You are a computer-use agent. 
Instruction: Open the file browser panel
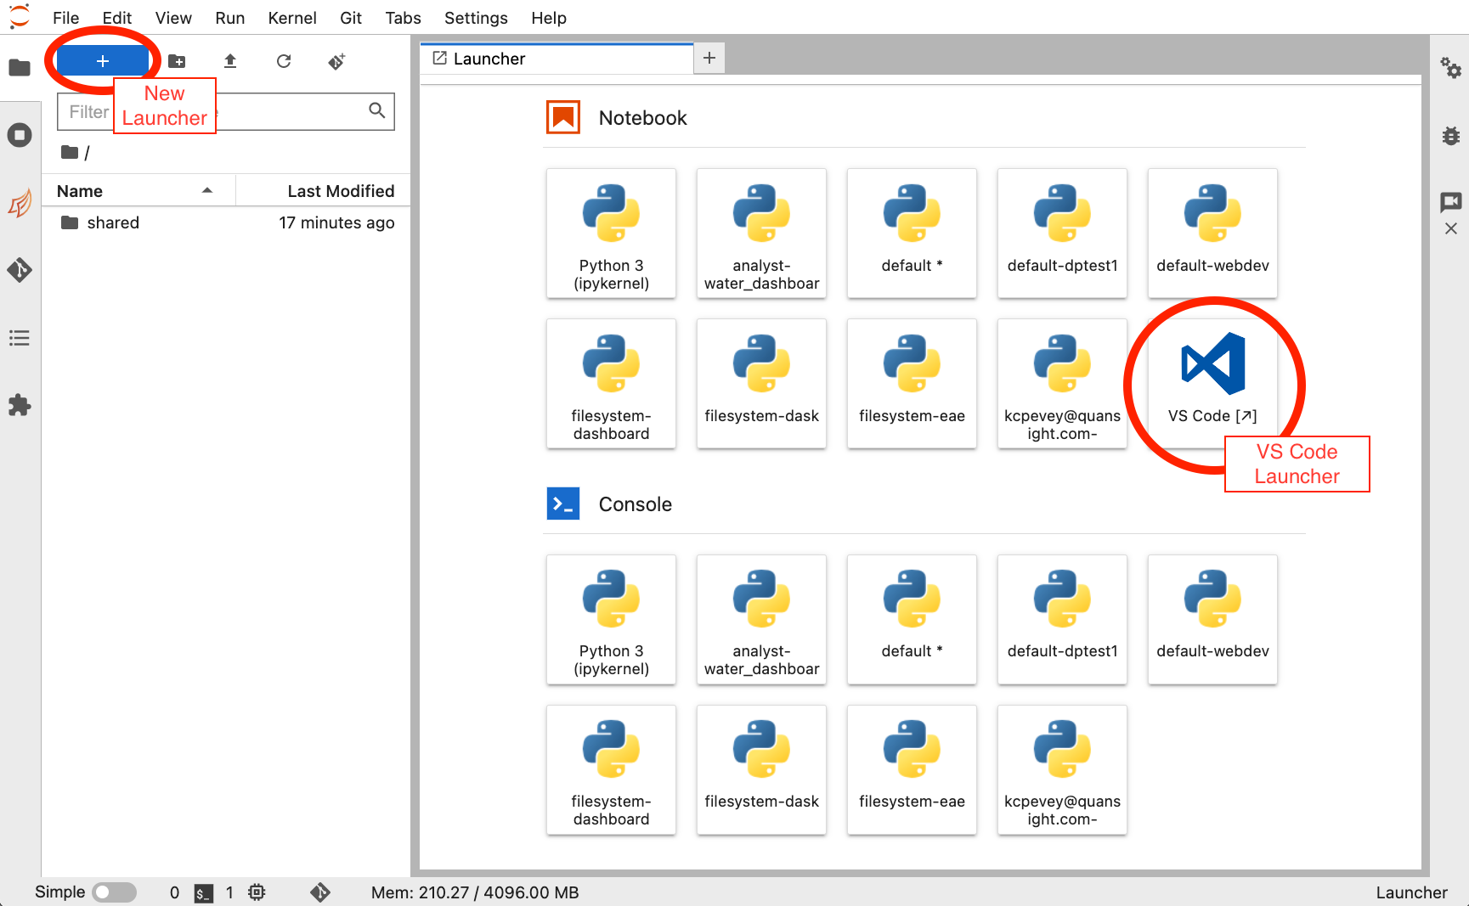click(x=20, y=67)
